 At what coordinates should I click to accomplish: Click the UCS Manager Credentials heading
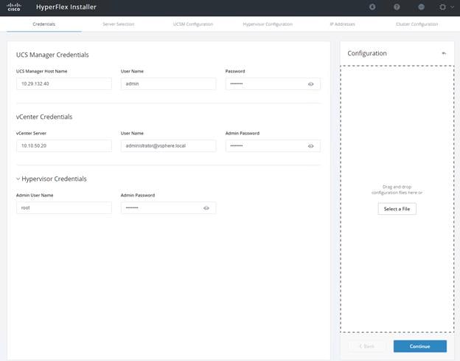click(x=52, y=55)
